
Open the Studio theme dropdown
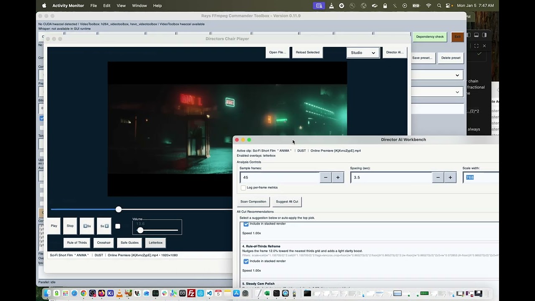coord(363,53)
